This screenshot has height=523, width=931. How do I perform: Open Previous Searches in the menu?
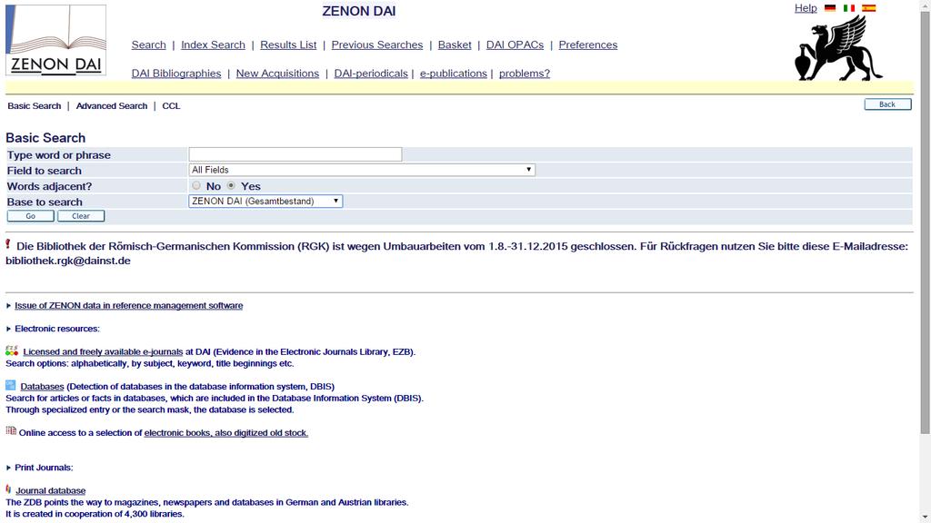coord(377,45)
